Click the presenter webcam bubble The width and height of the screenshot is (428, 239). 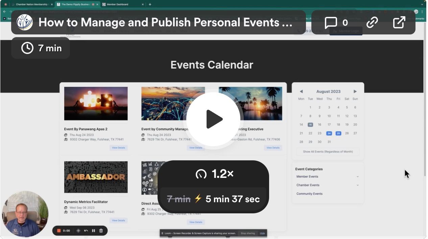tap(25, 214)
